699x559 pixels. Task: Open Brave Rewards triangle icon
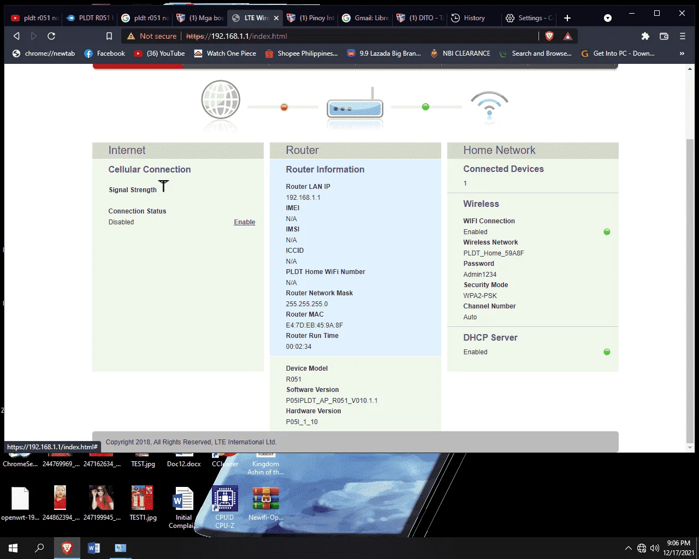[x=568, y=36]
